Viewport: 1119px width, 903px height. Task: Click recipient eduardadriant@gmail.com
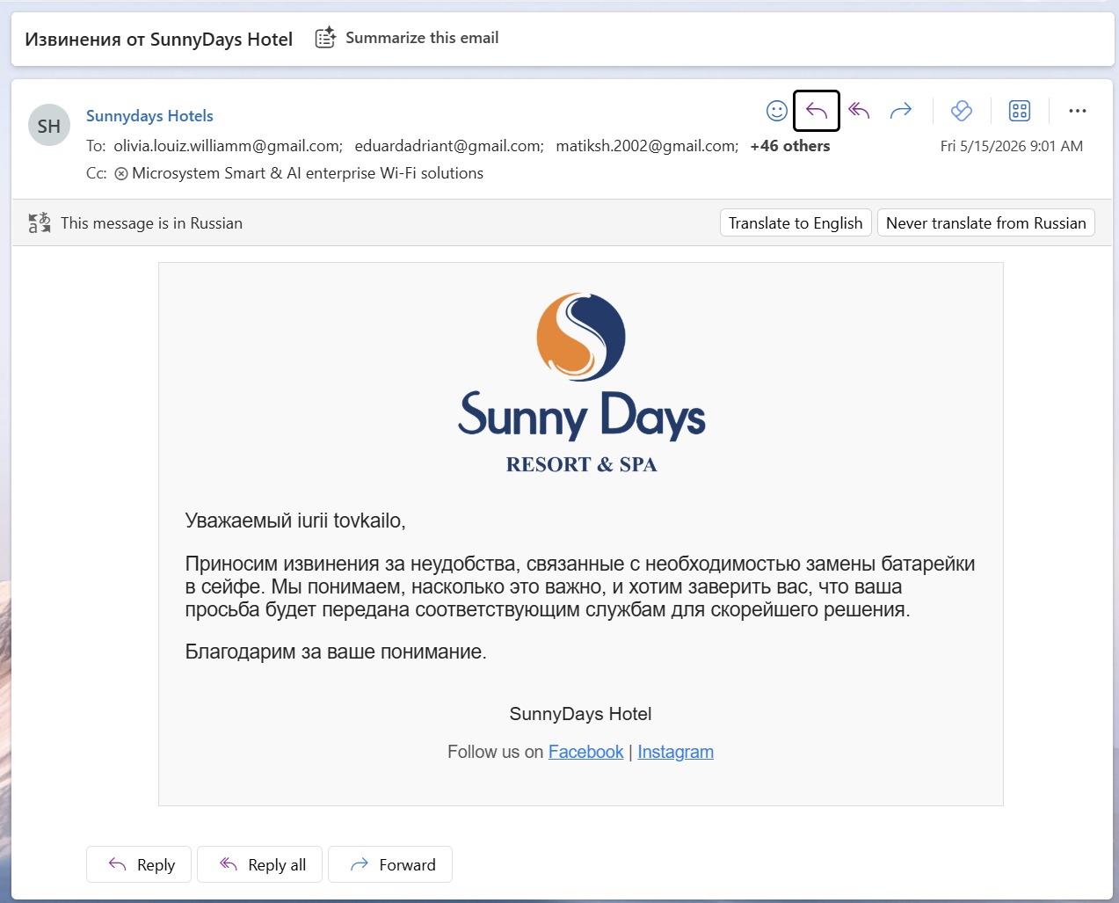[x=447, y=146]
